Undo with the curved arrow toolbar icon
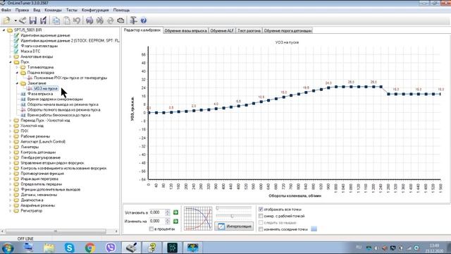The width and height of the screenshot is (451, 254). (77, 20)
